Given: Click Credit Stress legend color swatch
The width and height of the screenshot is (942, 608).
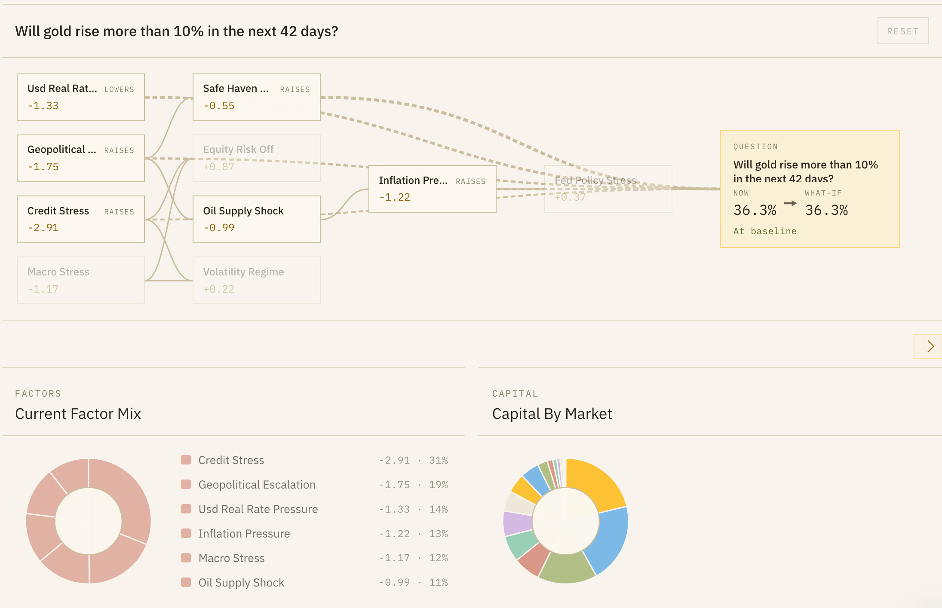Looking at the screenshot, I should [186, 460].
